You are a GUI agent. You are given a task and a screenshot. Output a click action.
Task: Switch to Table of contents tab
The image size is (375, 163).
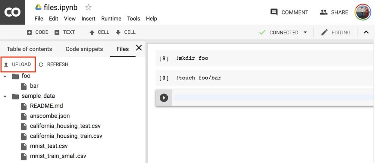29,49
